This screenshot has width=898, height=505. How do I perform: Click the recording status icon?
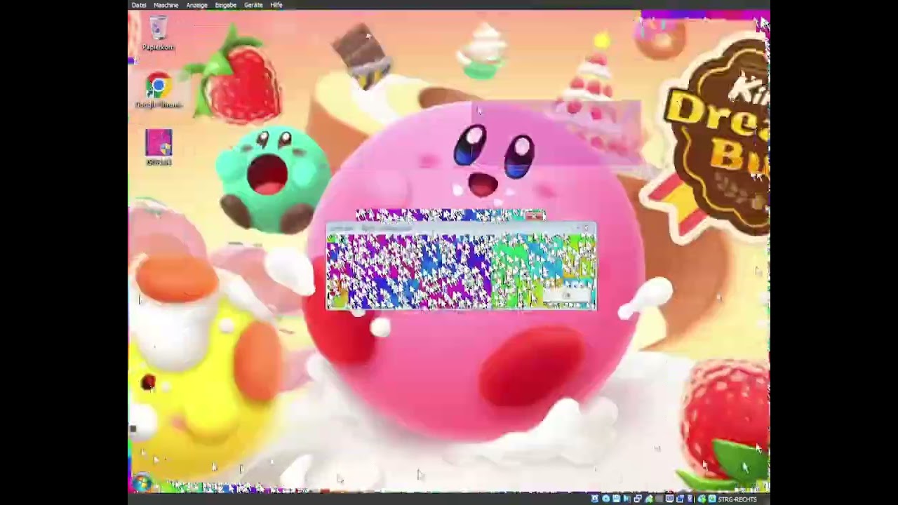pos(680,499)
